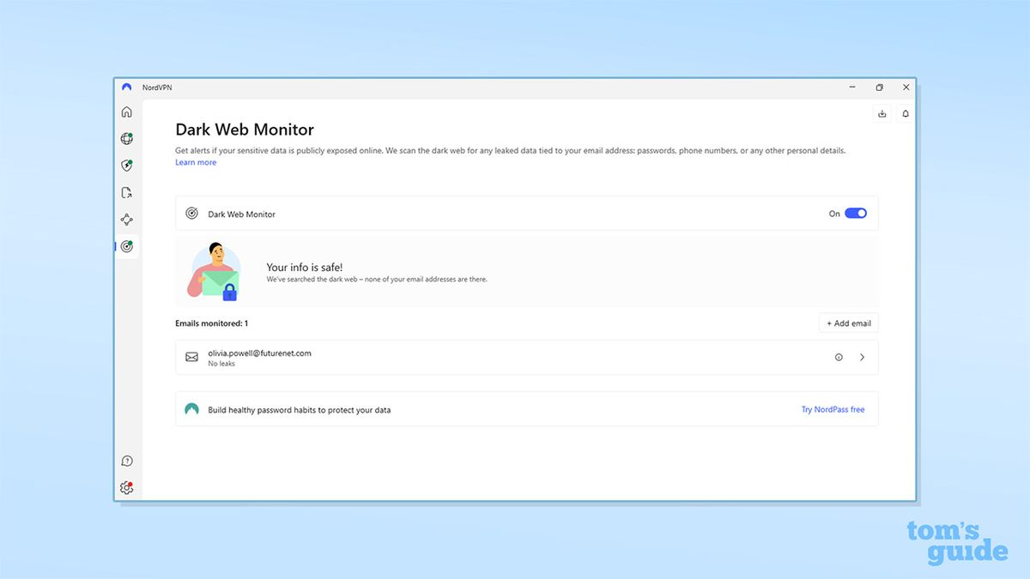Open the Help chat bubble icon

coord(127,461)
